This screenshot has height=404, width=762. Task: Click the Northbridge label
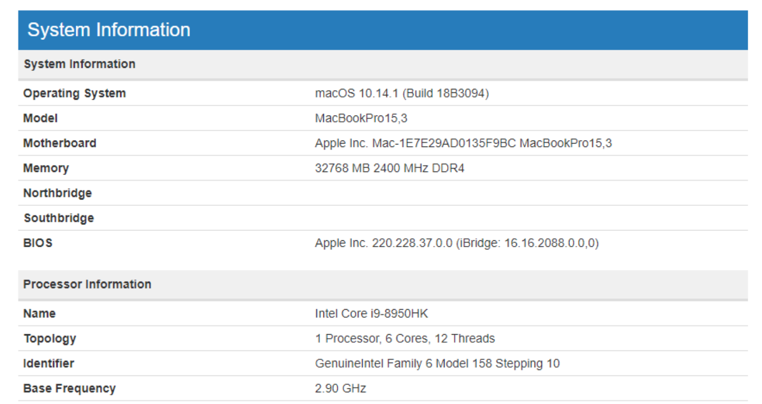click(x=58, y=193)
